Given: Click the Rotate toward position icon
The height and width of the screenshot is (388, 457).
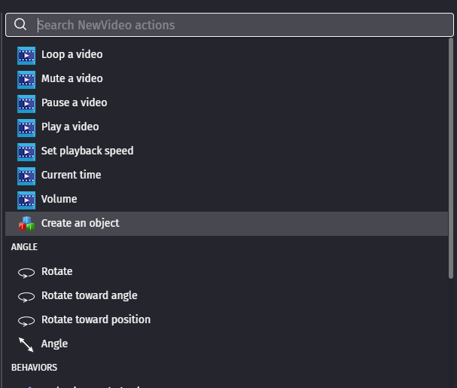Looking at the screenshot, I should (26, 320).
